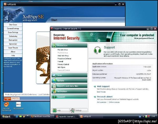Click the Web Support arrow icon
Image resolution: width=158 pixels, height=124 pixels.
(95, 86)
